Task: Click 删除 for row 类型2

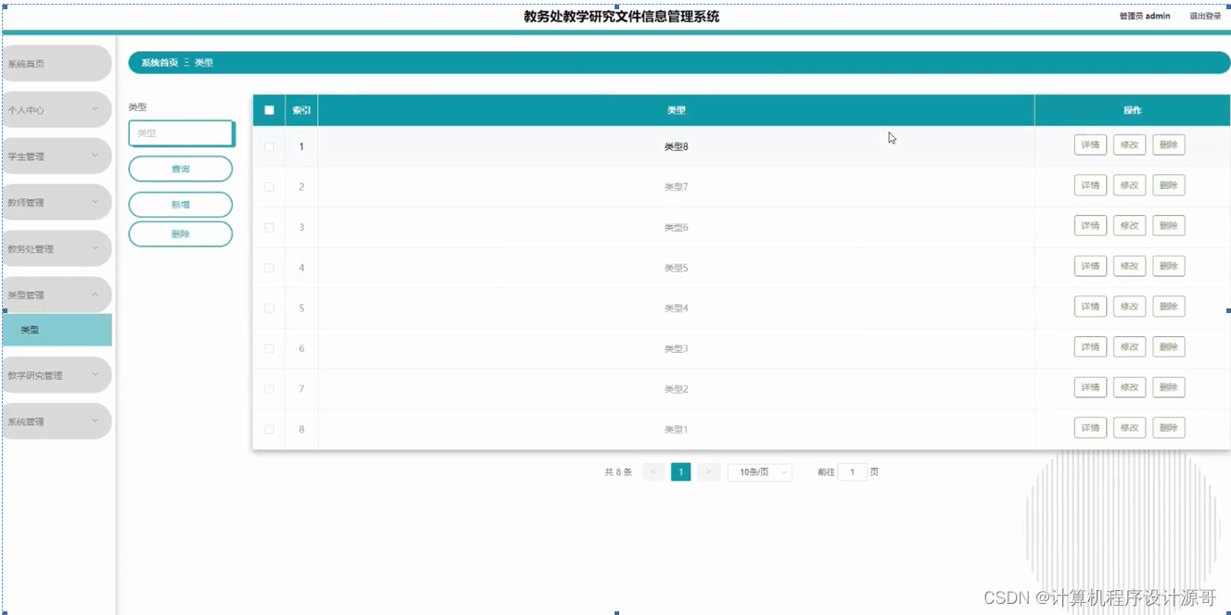Action: click(1169, 387)
